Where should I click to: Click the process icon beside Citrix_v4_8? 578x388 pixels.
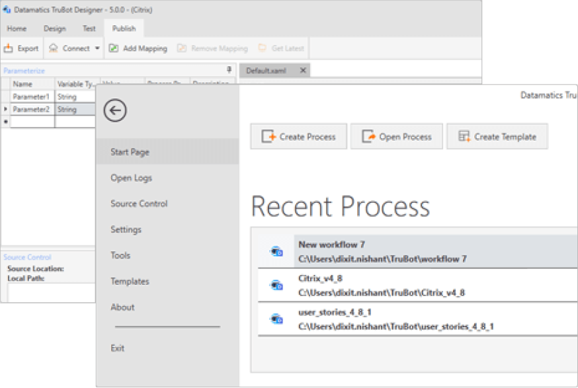pos(276,285)
